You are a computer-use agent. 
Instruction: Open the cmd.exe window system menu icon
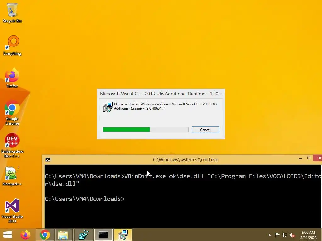click(48, 160)
